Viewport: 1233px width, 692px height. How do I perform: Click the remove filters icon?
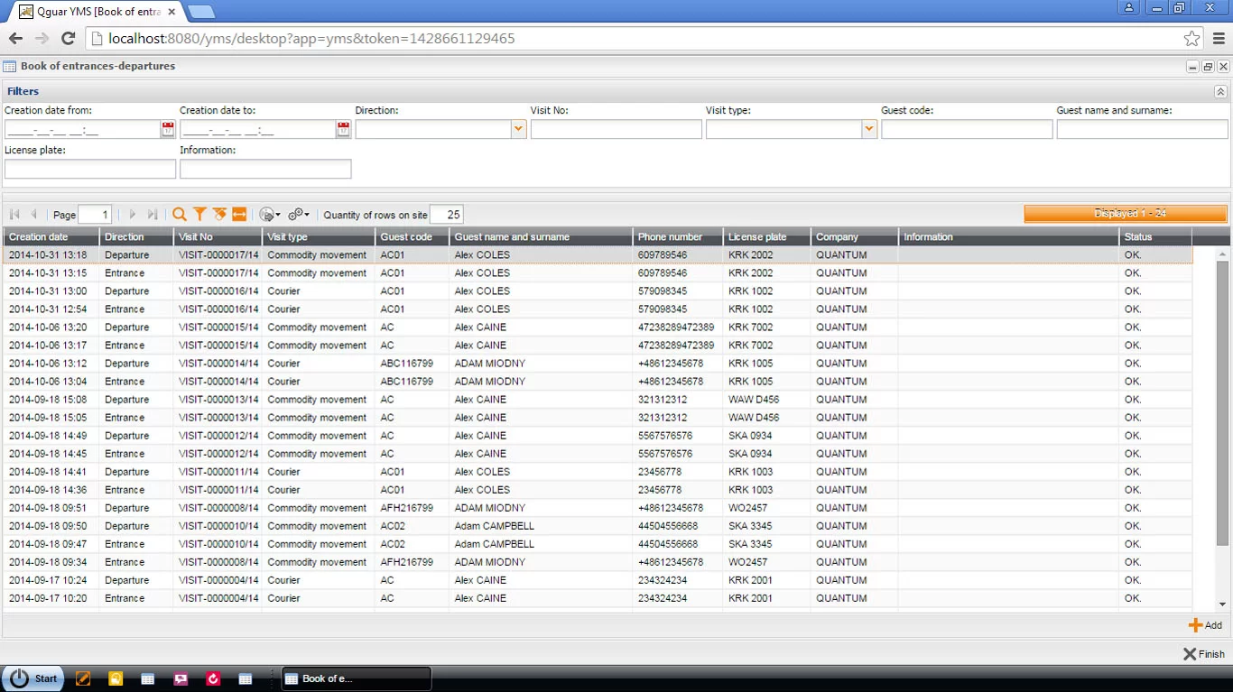coord(219,214)
